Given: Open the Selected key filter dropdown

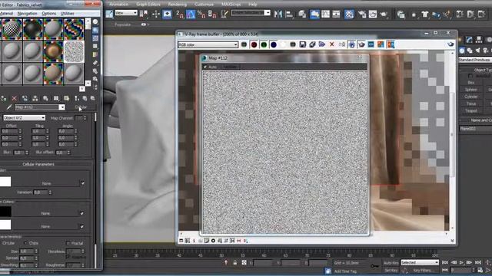Looking at the screenshot, I should click(420, 262).
